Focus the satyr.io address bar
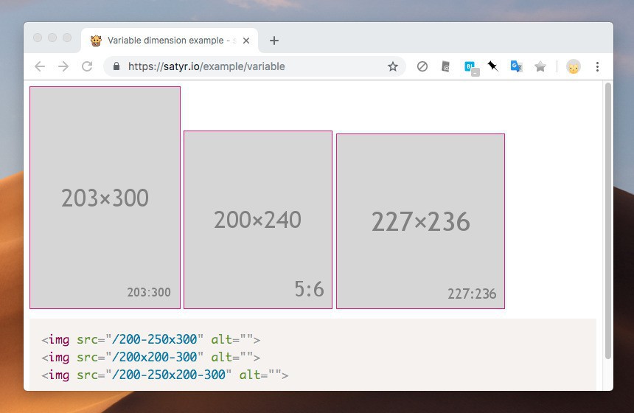Viewport: 634px width, 413px height. [x=255, y=66]
